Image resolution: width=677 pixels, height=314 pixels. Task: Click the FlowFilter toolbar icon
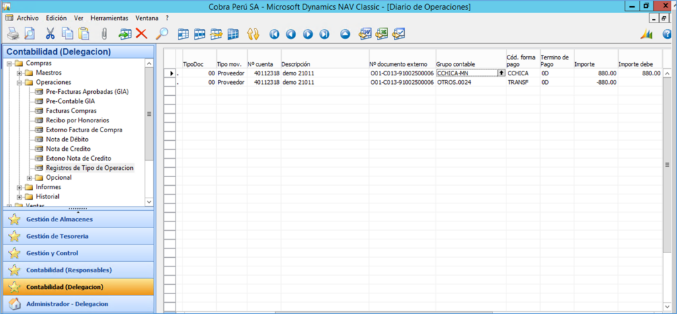(216, 34)
